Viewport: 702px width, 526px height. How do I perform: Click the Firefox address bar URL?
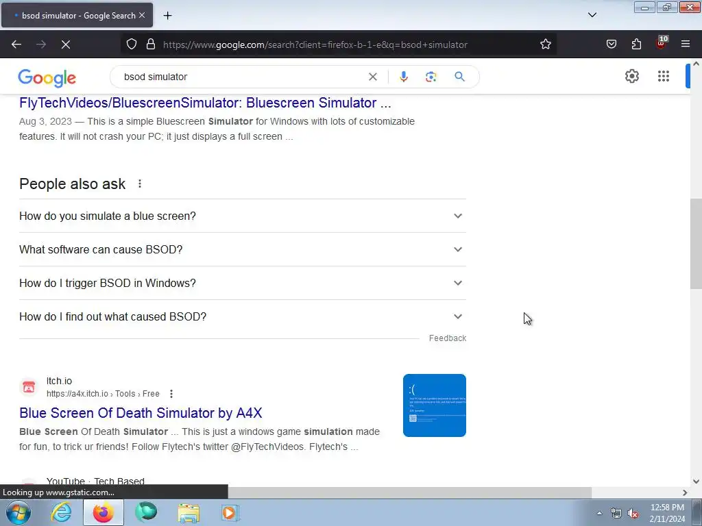pos(315,45)
